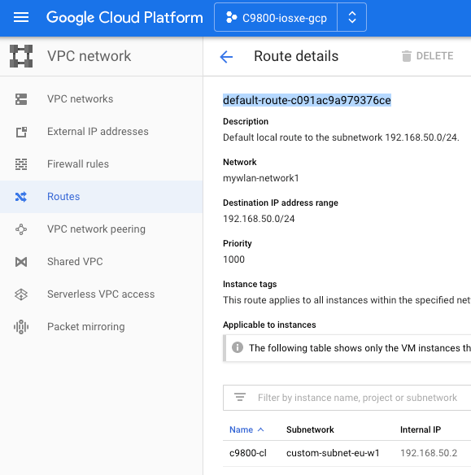Click the VM instances notice text
471x475 pixels.
click(x=360, y=348)
